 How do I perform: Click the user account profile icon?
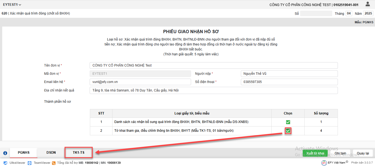pyautogui.click(x=368, y=4)
